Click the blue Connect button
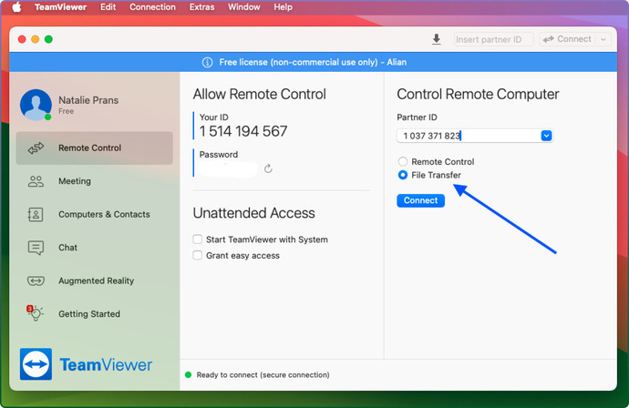Viewport: 629px width, 408px height. 421,200
